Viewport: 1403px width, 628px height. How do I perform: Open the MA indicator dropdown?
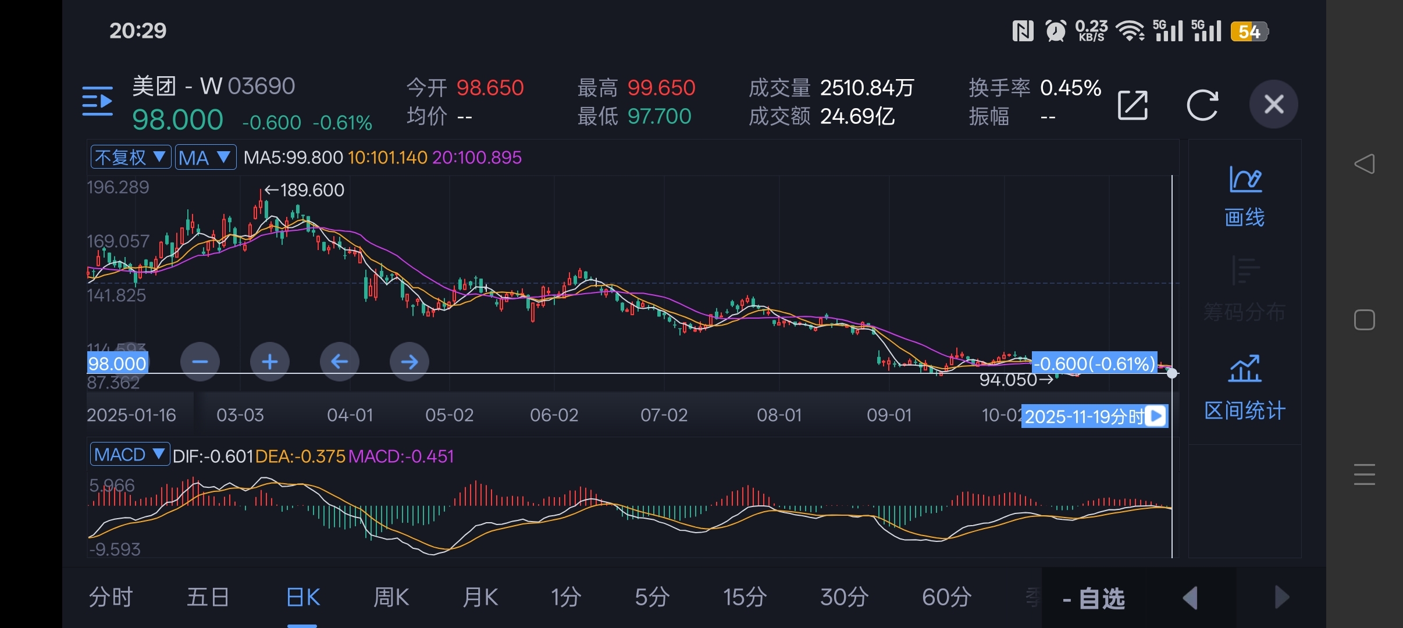pos(205,157)
